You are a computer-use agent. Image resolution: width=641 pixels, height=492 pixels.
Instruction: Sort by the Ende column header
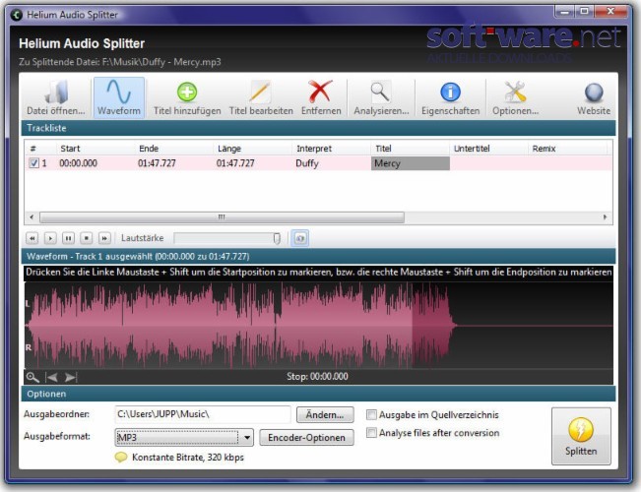click(x=174, y=149)
